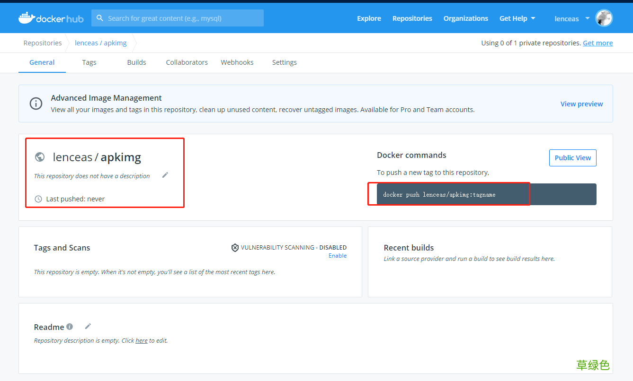The height and width of the screenshot is (381, 633).
Task: Click the vulnerability scanning shield icon
Action: [235, 247]
